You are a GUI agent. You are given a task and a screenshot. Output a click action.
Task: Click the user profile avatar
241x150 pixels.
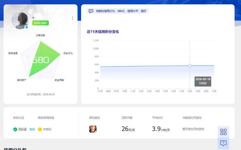click(20, 21)
